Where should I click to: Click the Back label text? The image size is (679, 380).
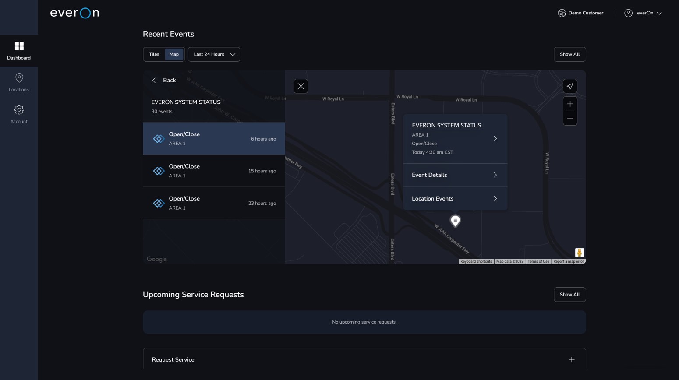point(169,81)
